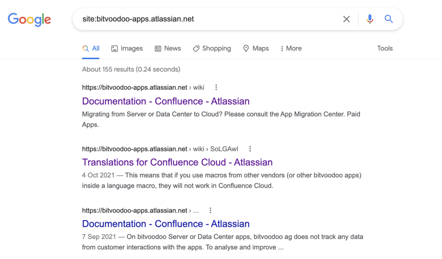Click snippet about bitvoodoo Server or Data Center apps
The image size is (442, 259).
[222, 242]
